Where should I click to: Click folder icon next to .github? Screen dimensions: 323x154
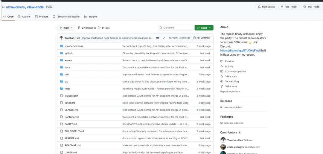tap(61, 53)
